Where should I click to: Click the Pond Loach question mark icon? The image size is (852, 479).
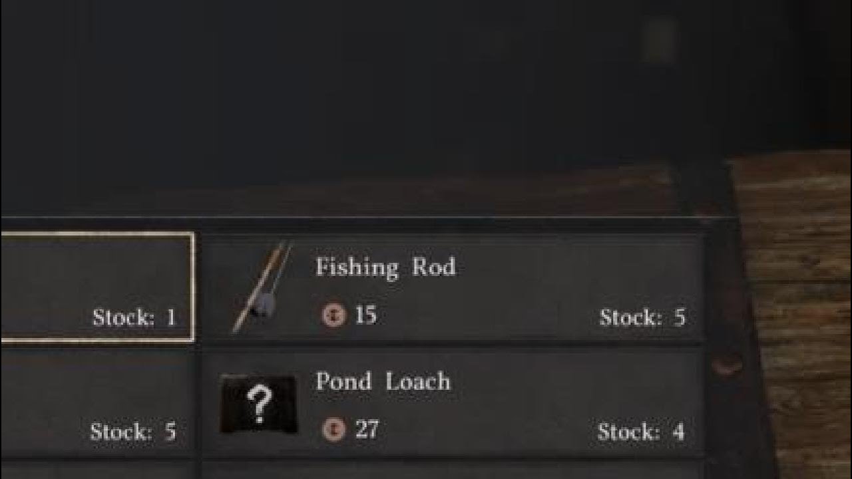[x=258, y=404]
